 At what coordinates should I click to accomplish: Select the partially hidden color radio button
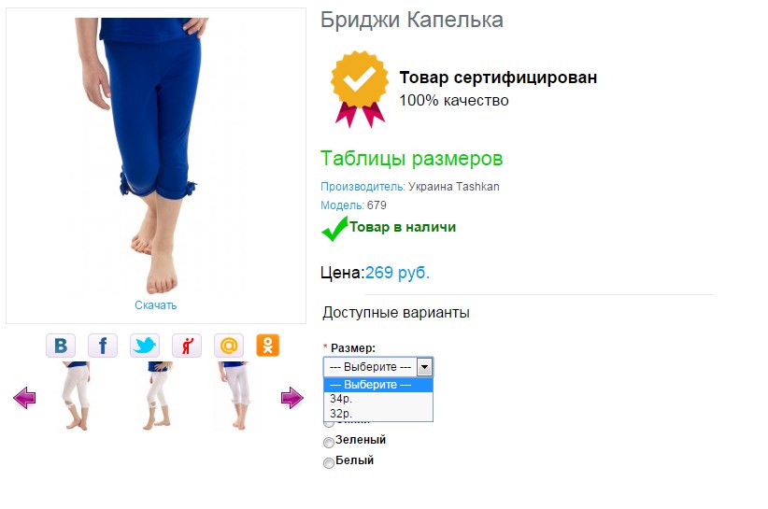pyautogui.click(x=329, y=423)
